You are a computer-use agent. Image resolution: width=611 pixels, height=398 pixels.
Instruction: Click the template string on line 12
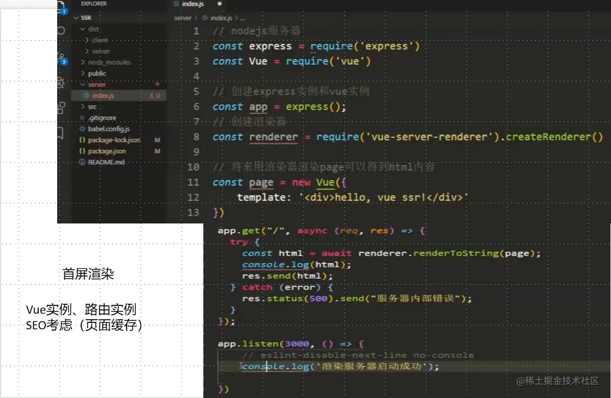(384, 197)
